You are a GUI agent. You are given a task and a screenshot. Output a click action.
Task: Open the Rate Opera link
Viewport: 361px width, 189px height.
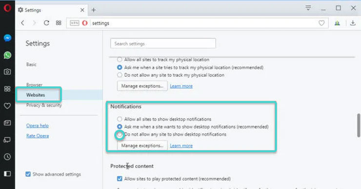tap(38, 136)
